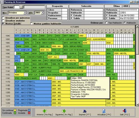139x118 pixels.
Task: Click the Imprimir printer icon
Action: (85, 111)
